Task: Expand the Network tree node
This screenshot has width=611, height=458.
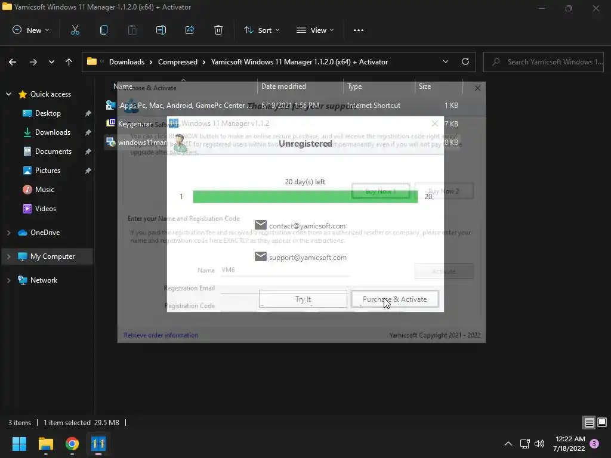Action: coord(8,280)
